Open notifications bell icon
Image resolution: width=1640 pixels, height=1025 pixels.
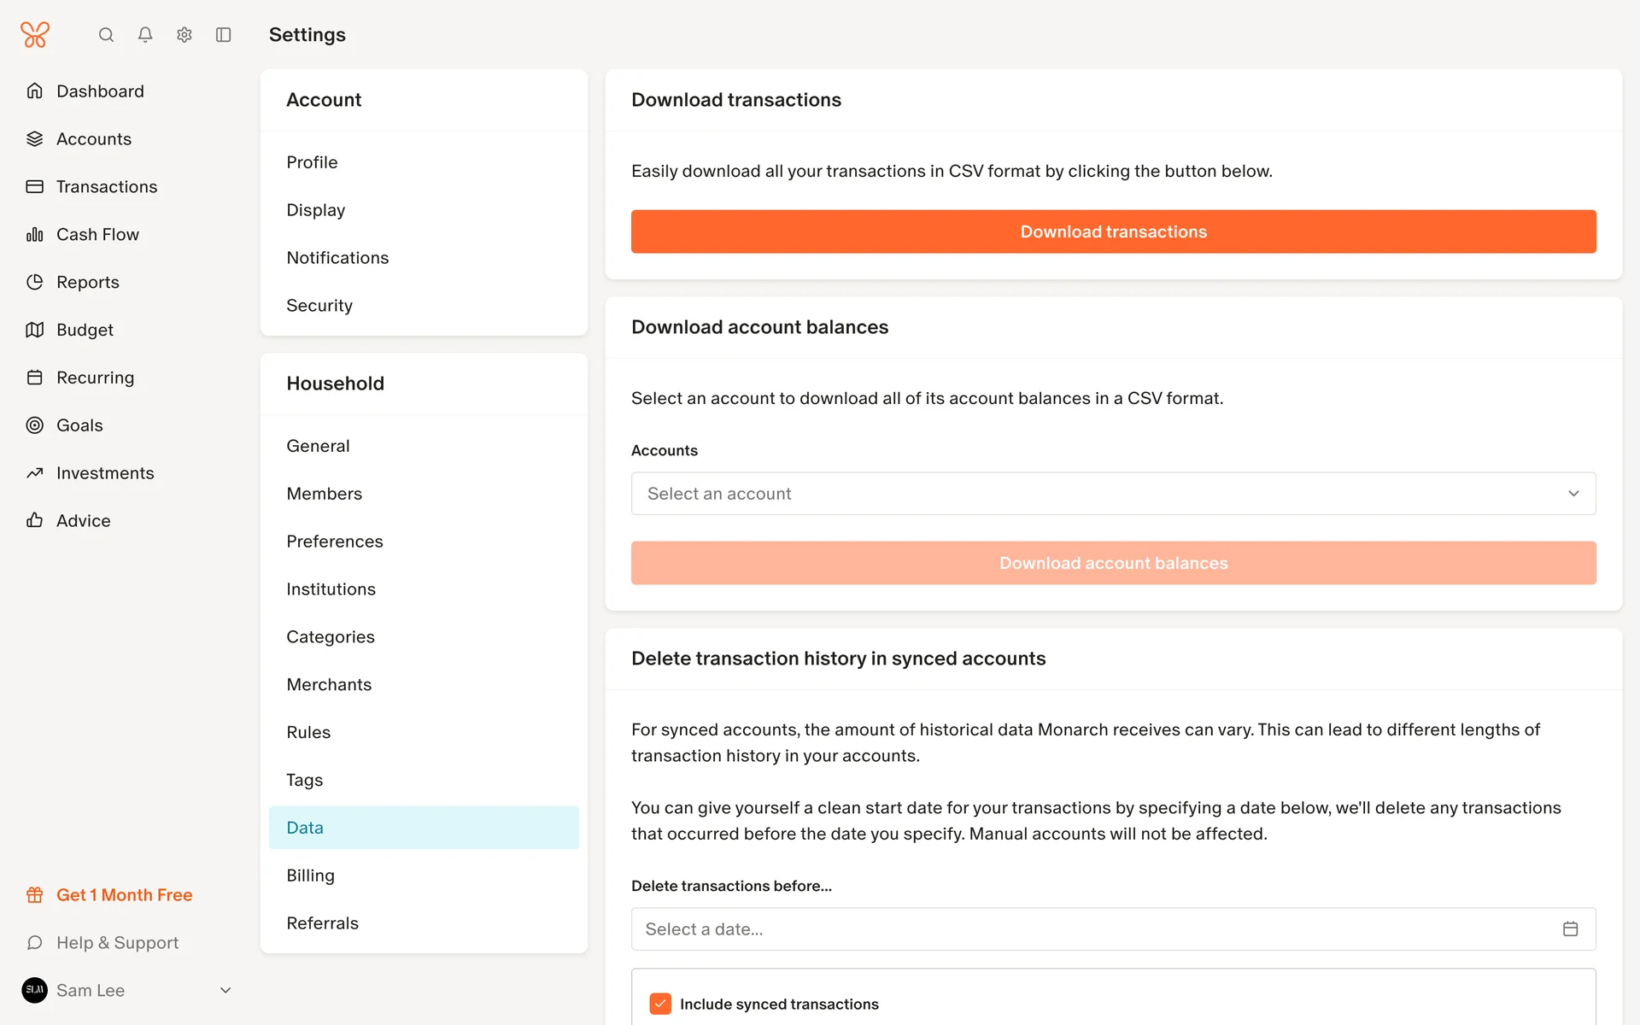145,35
